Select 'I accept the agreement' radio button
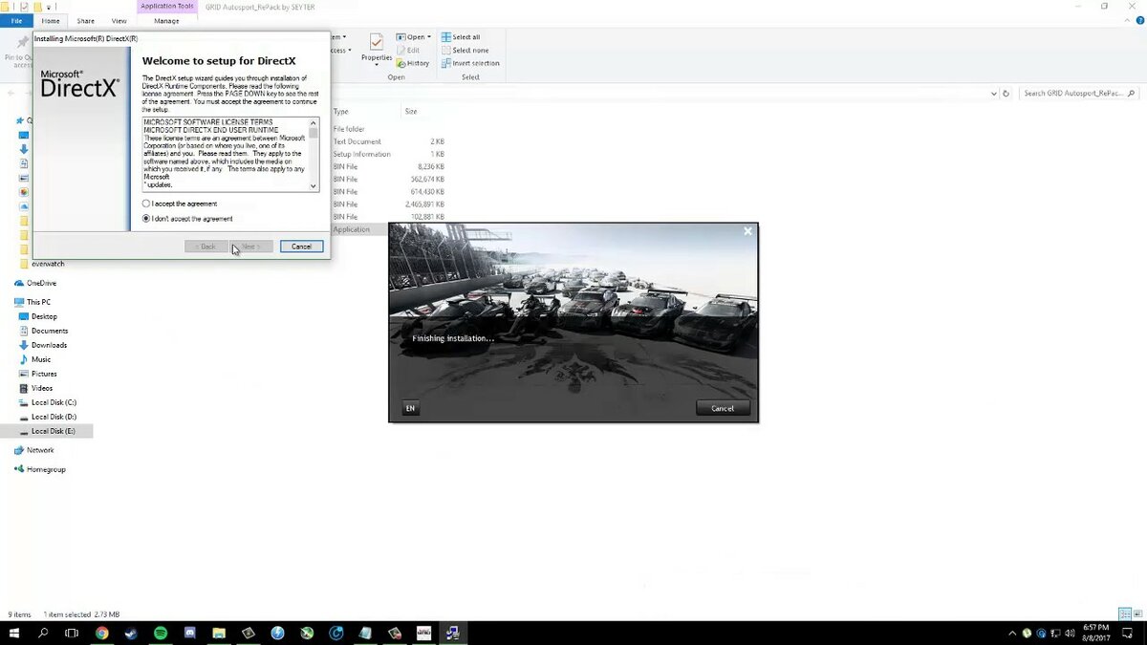Viewport: 1147px width, 645px height. pos(146,204)
